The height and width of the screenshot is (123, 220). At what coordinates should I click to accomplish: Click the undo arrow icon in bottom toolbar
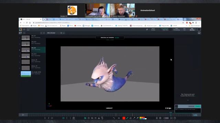click(x=114, y=118)
